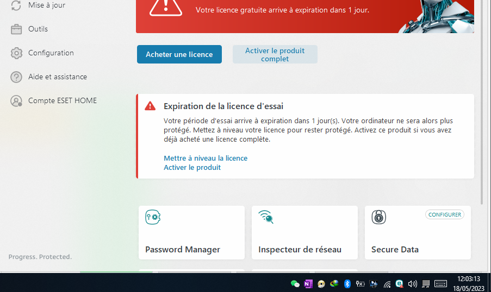Click the gray network computers tray icon
The image size is (491, 292).
426,283
